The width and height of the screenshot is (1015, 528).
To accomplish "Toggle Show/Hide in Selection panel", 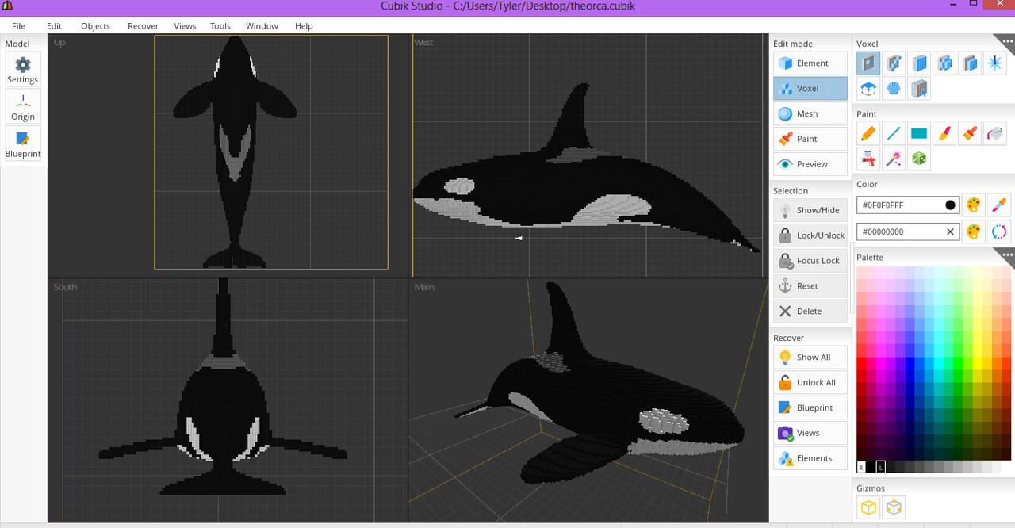I will coord(810,210).
